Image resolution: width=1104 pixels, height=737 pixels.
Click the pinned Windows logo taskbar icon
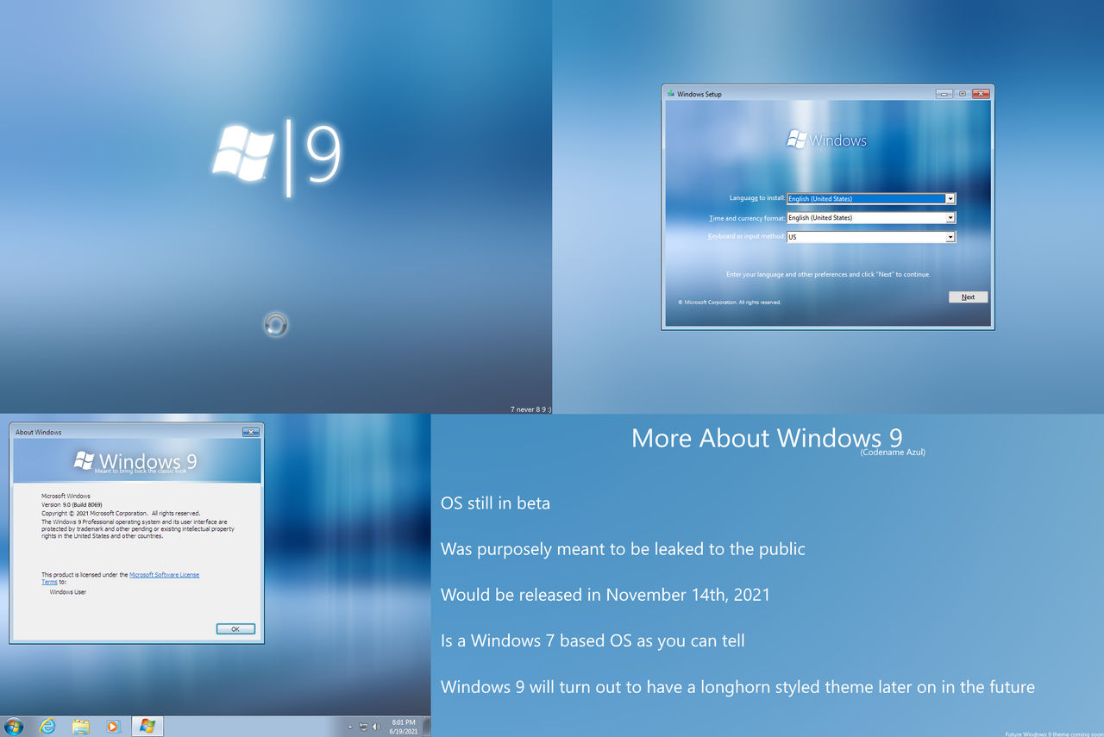click(147, 726)
